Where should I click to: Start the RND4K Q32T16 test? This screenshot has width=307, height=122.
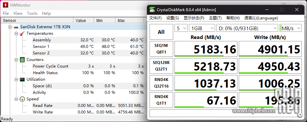point(161,83)
